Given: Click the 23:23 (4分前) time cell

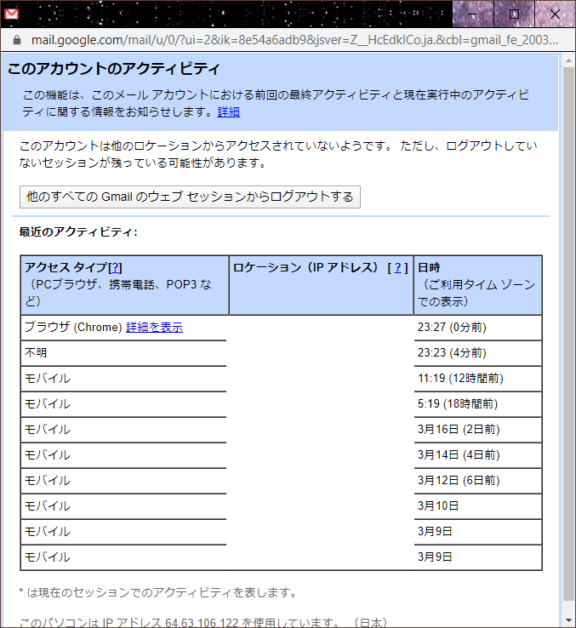Looking at the screenshot, I should coord(478,353).
